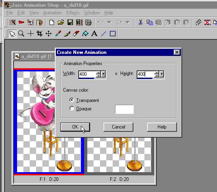Screen dimensions: 217x192
Task: Click the Redo arrow icon
Action: pyautogui.click(x=119, y=22)
